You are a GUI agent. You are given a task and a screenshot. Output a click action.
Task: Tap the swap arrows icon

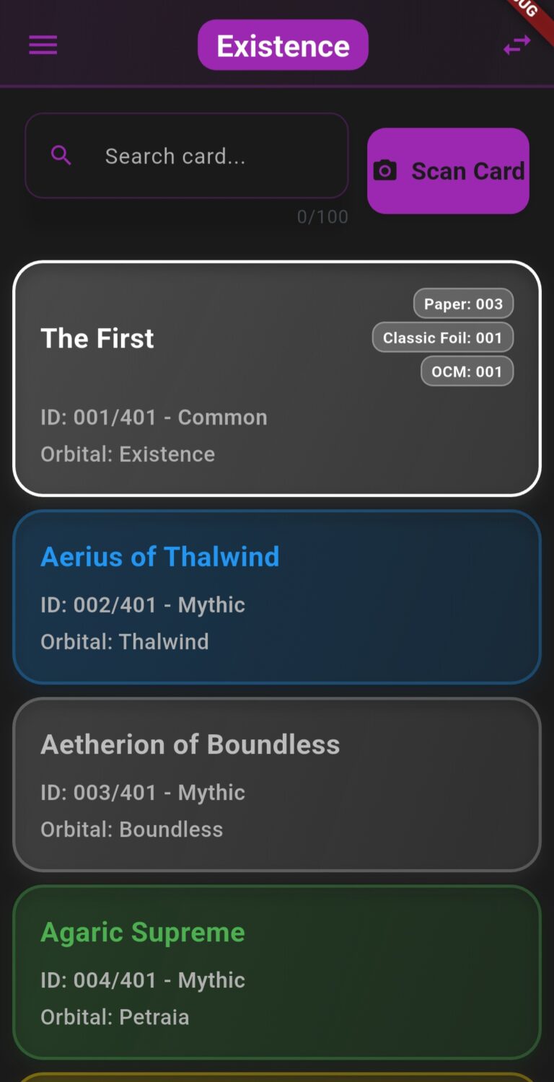point(516,45)
